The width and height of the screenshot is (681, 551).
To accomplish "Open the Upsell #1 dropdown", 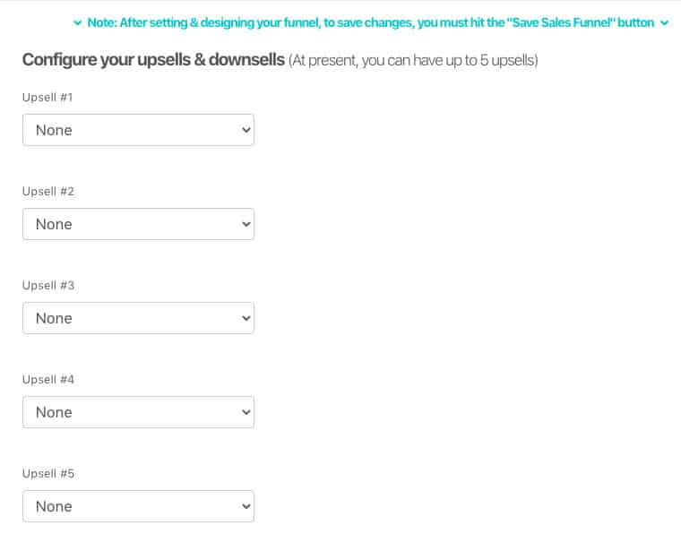I will pos(138,130).
